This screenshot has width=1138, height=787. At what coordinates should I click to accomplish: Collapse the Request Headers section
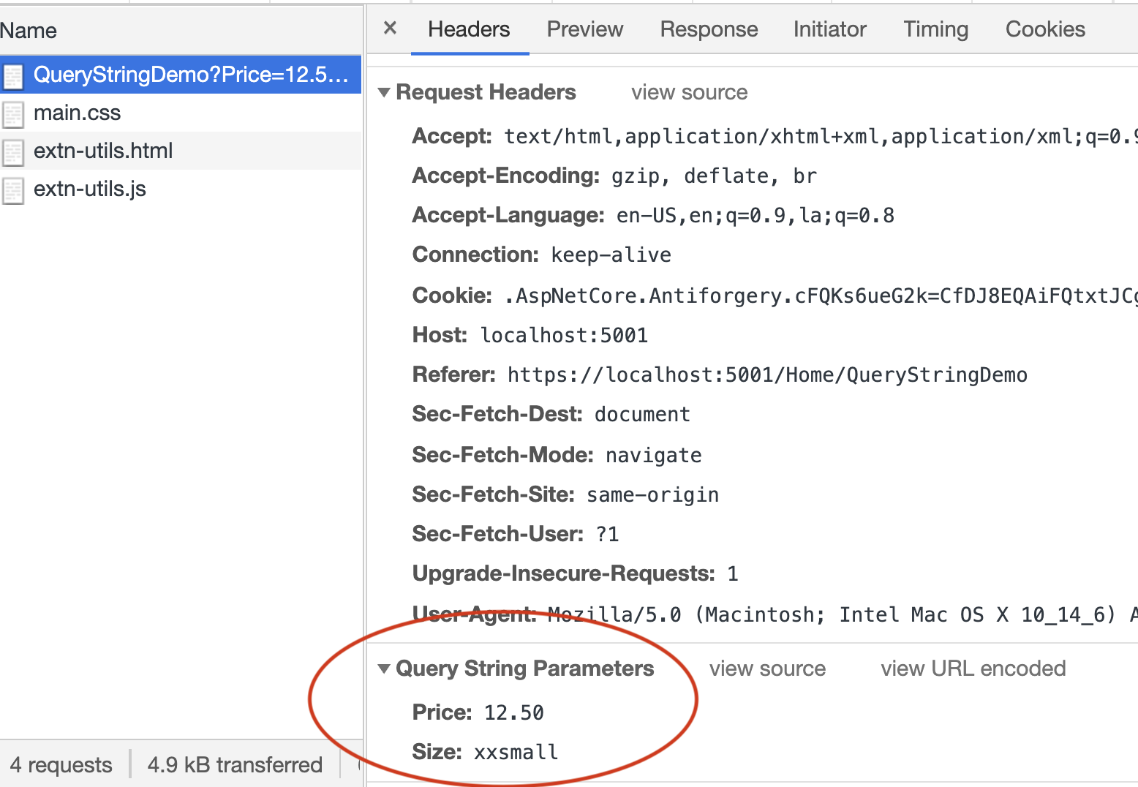click(x=385, y=92)
